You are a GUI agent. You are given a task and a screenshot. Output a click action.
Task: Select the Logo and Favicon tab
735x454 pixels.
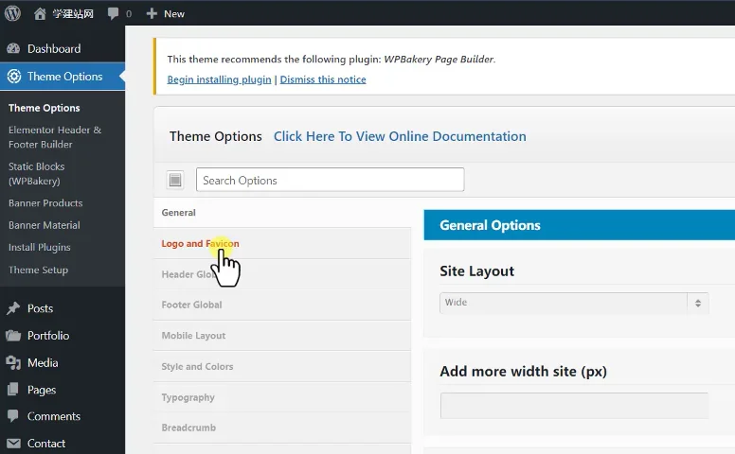pyautogui.click(x=282, y=243)
